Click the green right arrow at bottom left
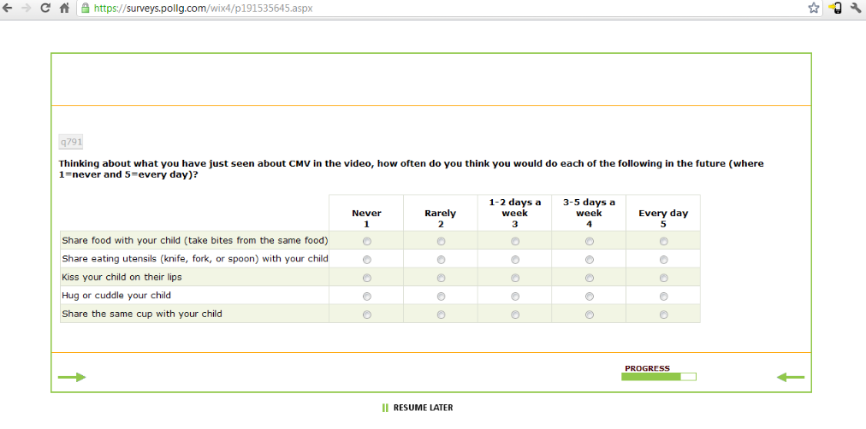 click(73, 377)
